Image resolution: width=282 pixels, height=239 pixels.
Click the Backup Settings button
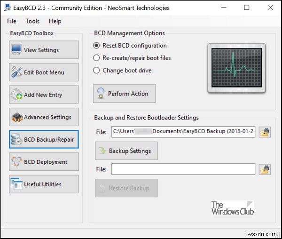pos(126,151)
